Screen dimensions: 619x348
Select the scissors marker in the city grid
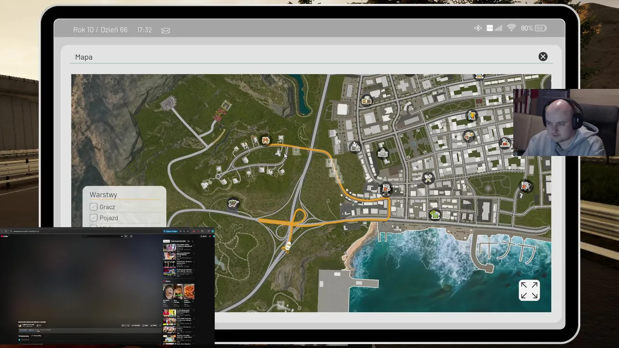(469, 137)
